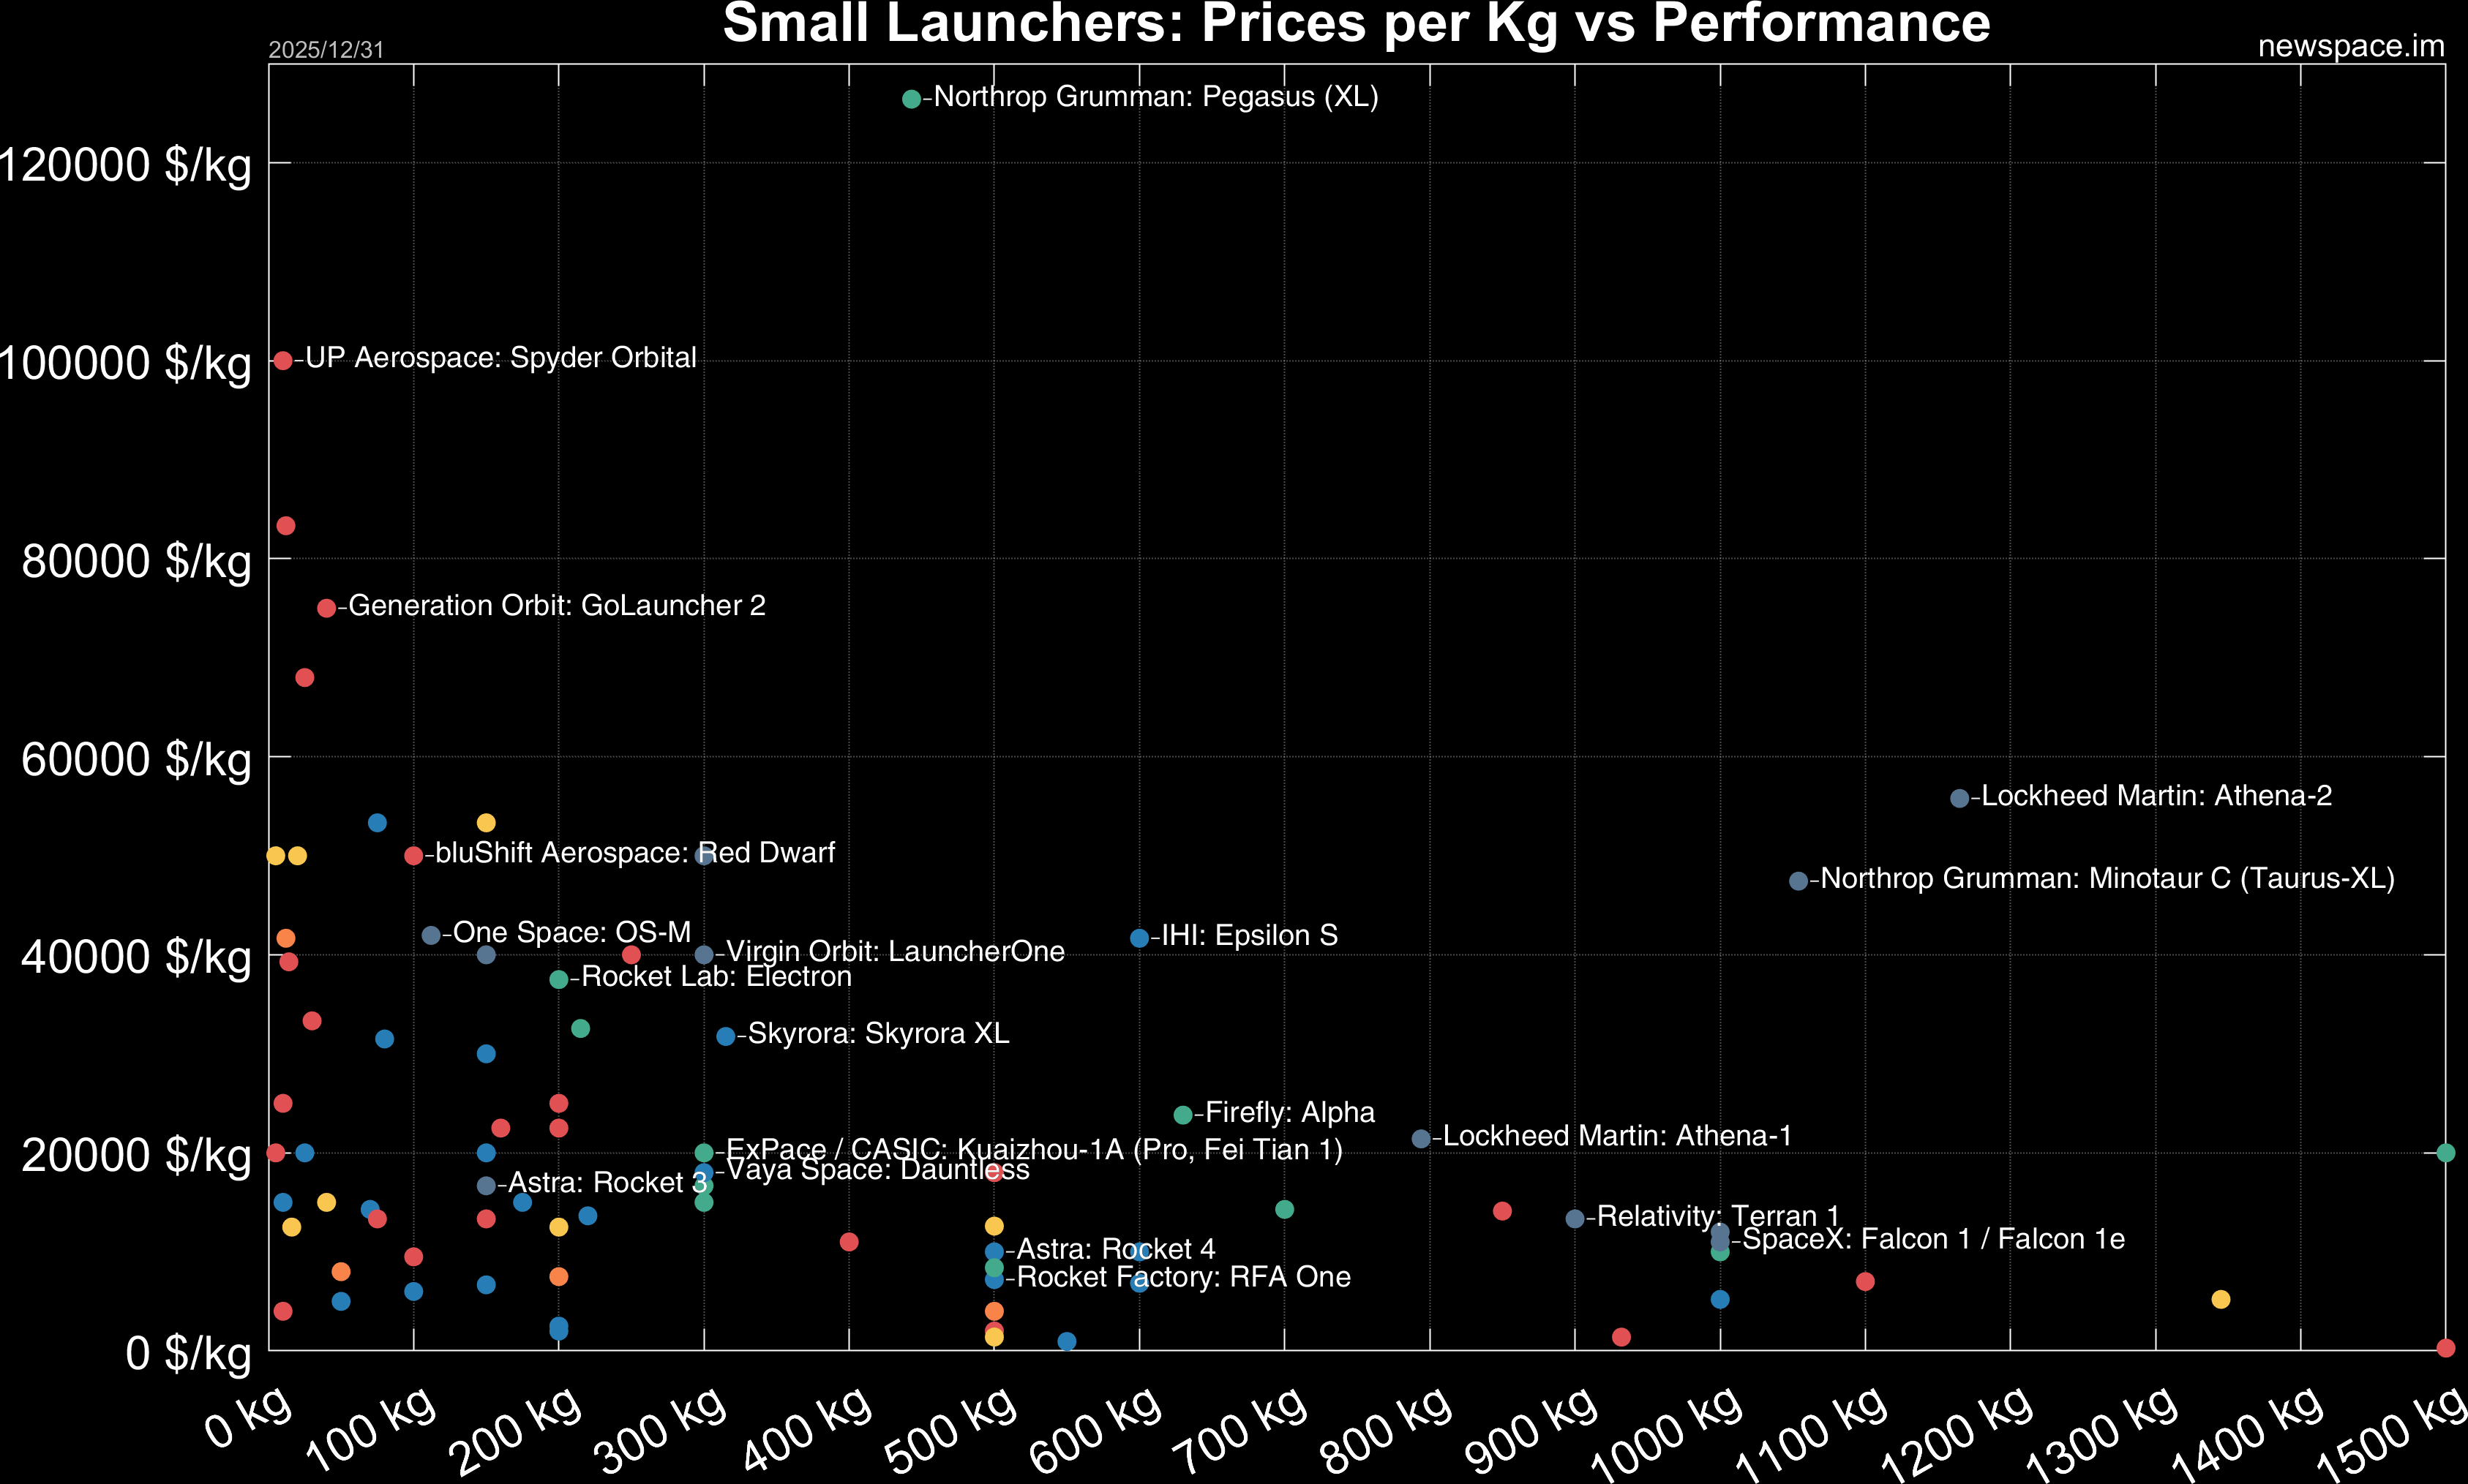Viewport: 2468px width, 1484px height.
Task: Click the newspace.im source text
Action: click(x=2351, y=46)
